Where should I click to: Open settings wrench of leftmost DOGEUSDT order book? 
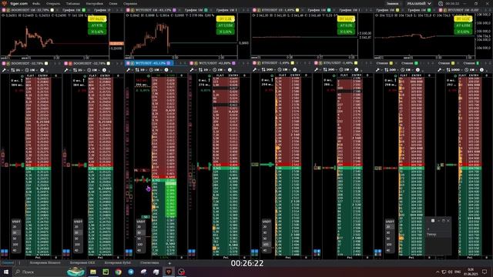click(4, 70)
